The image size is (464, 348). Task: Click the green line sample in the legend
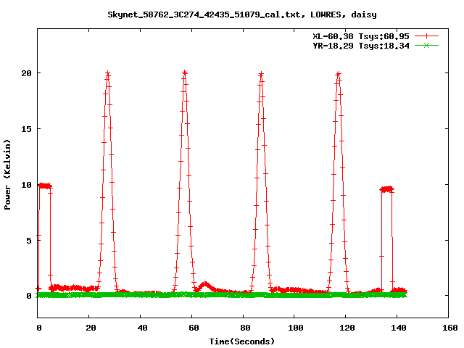(426, 46)
